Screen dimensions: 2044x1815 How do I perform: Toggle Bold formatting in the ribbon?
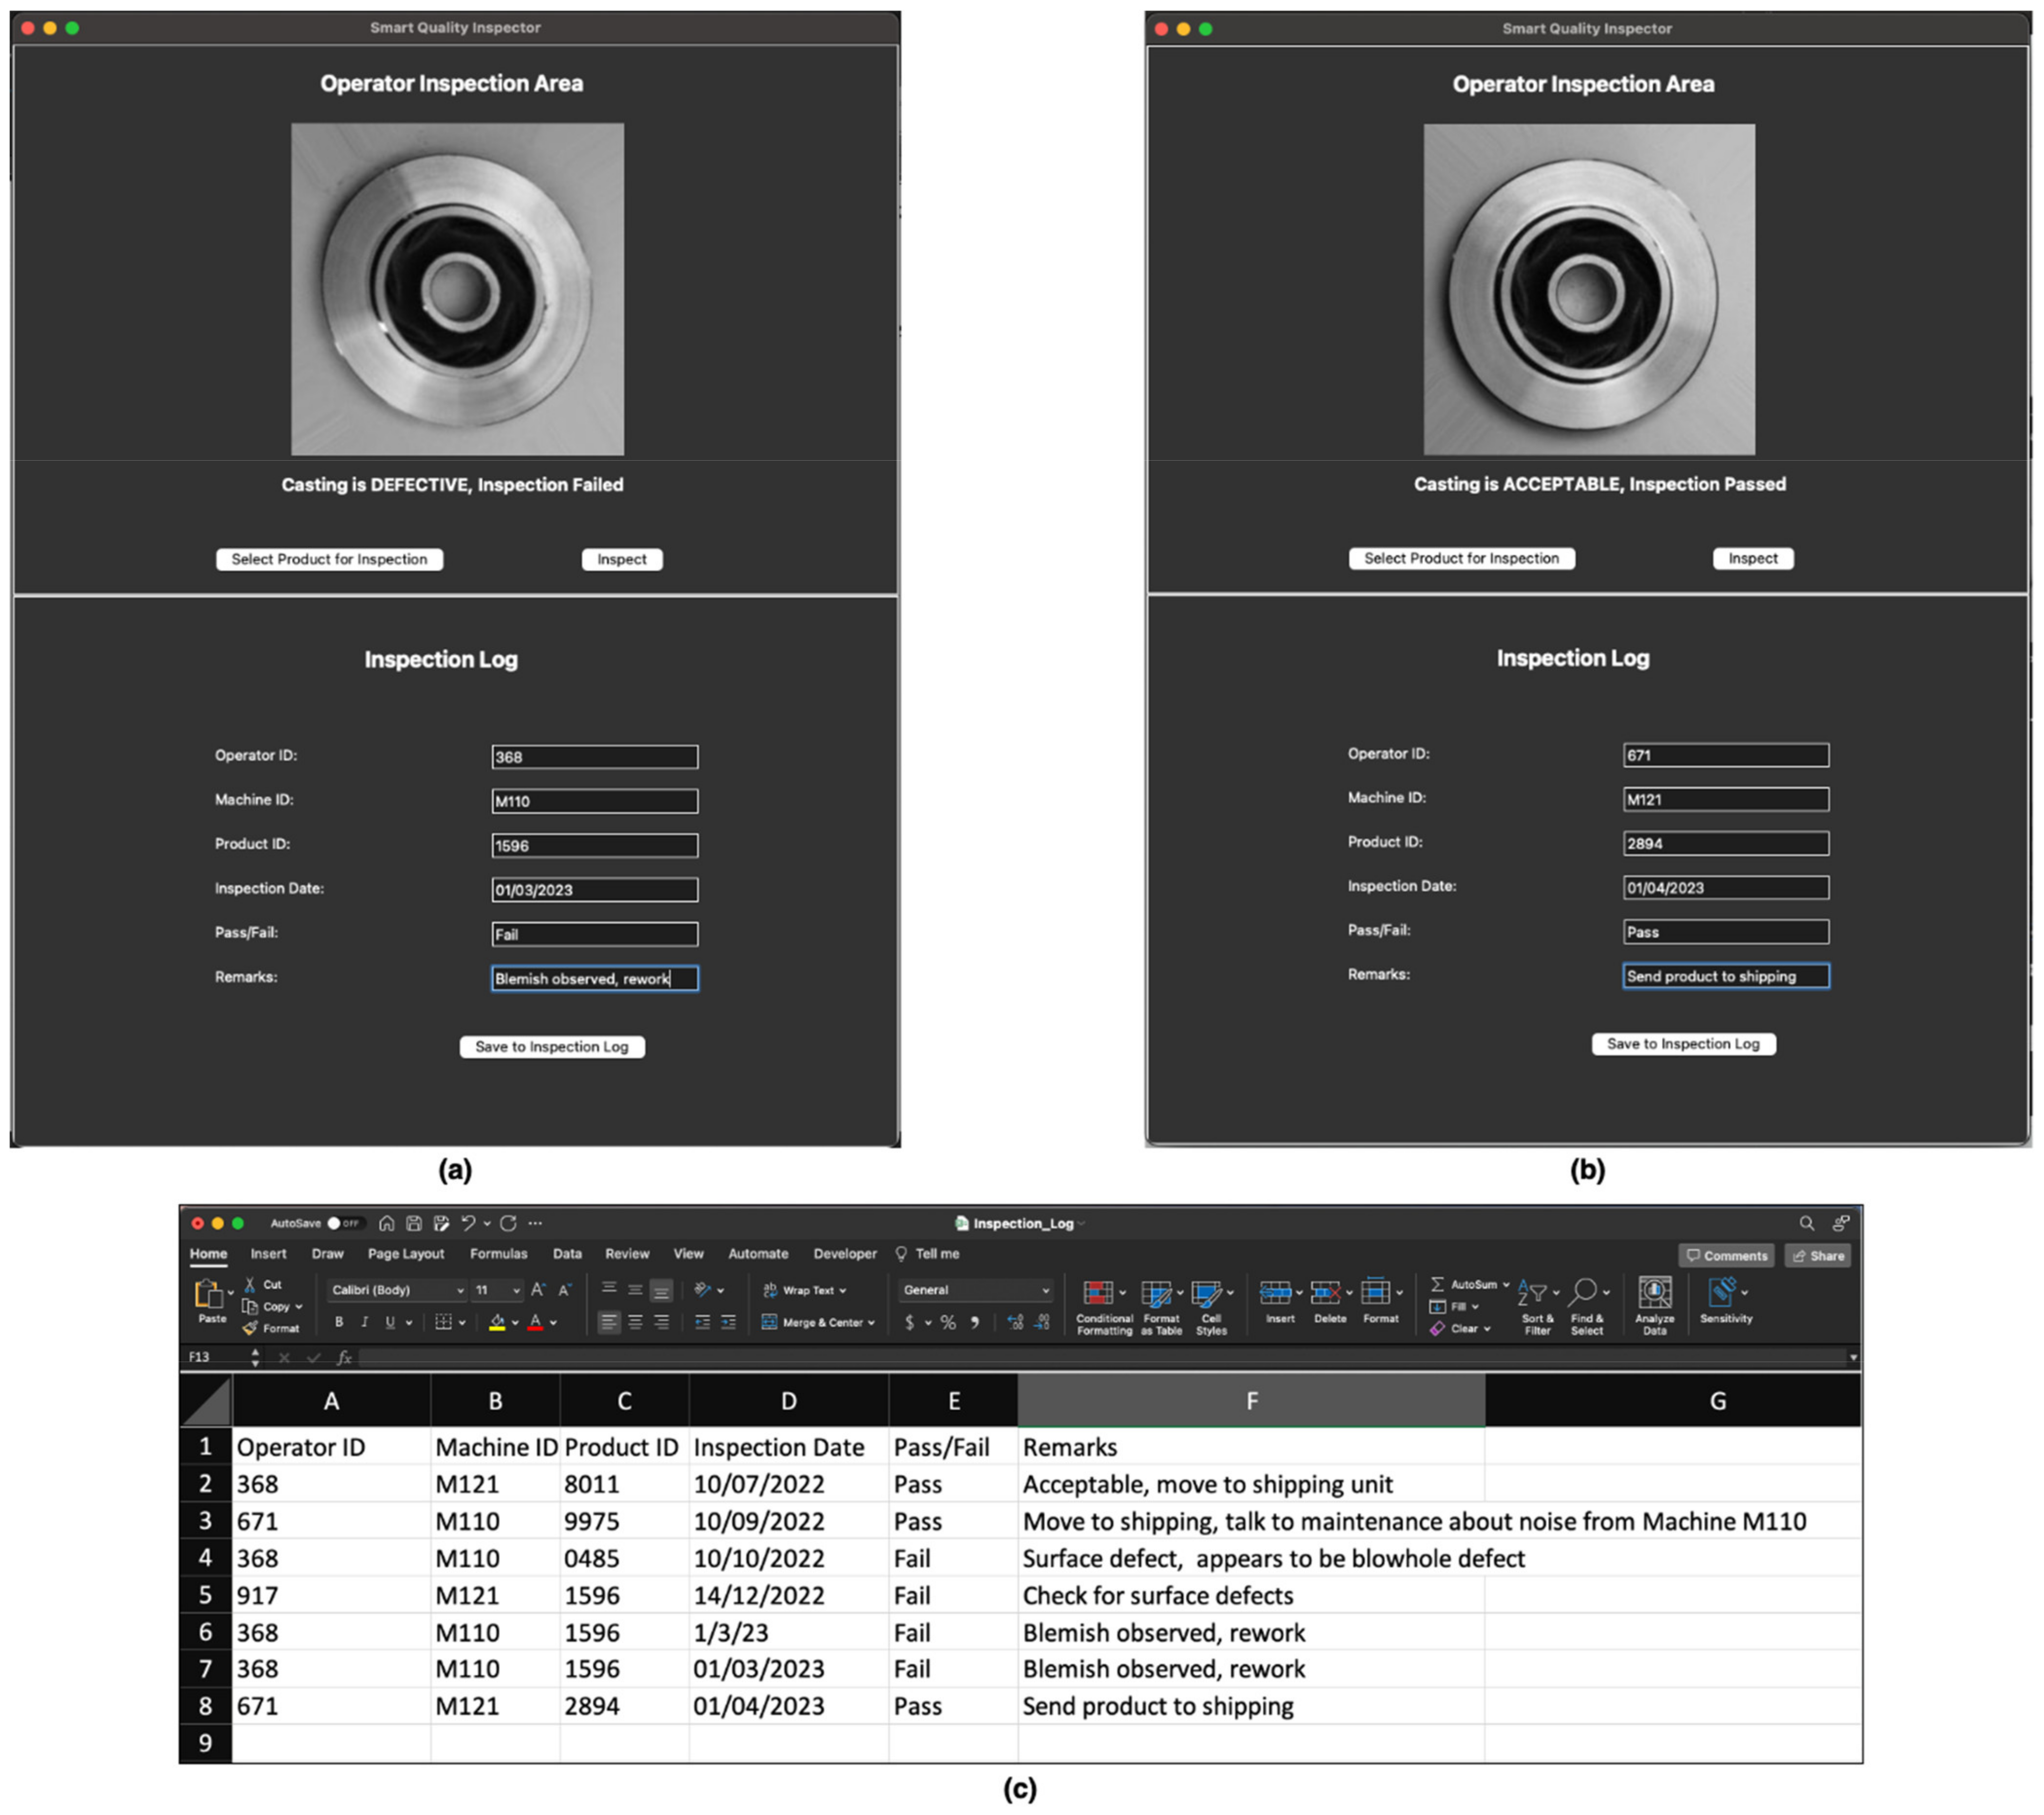tap(339, 1322)
